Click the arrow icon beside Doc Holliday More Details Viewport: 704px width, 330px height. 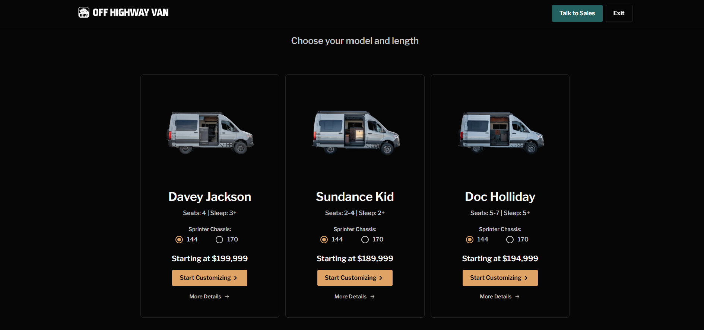pyautogui.click(x=517, y=297)
